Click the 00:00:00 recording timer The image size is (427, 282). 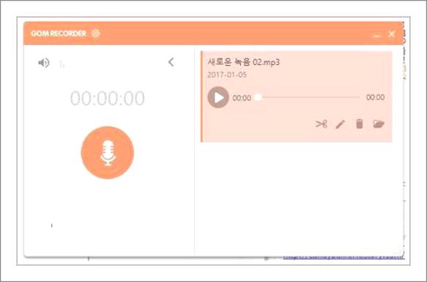tap(108, 98)
